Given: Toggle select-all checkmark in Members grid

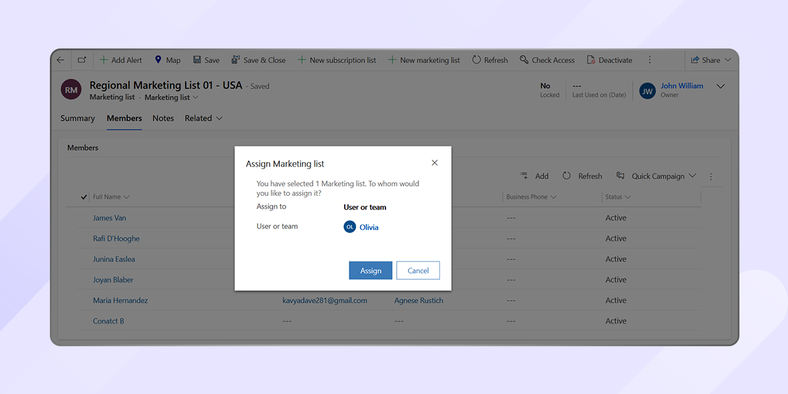Looking at the screenshot, I should click(x=83, y=197).
